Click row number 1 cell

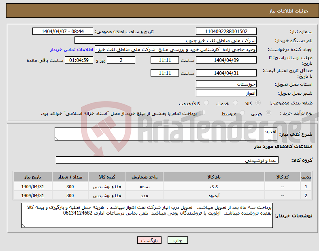click(x=306, y=187)
